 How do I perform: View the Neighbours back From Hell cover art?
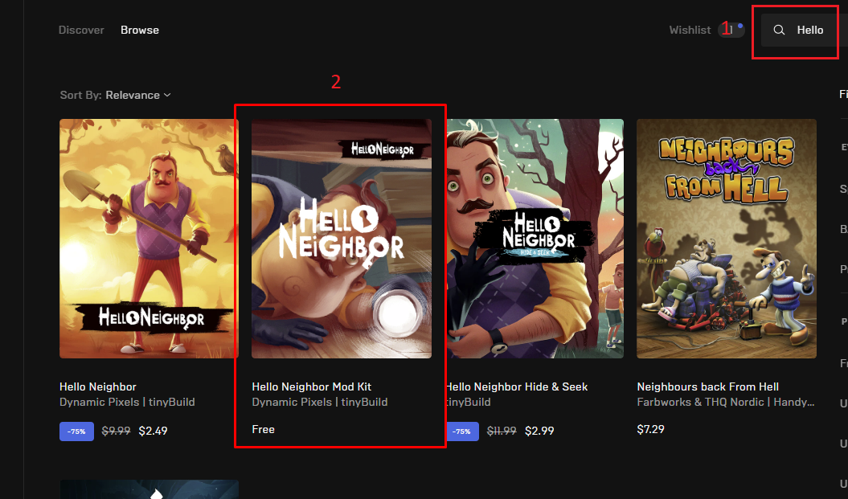pos(727,239)
